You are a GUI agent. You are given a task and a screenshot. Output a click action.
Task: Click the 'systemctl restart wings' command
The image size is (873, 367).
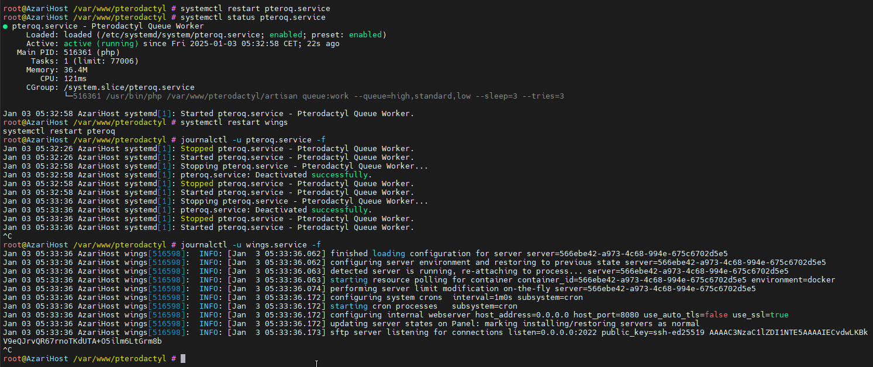[234, 123]
